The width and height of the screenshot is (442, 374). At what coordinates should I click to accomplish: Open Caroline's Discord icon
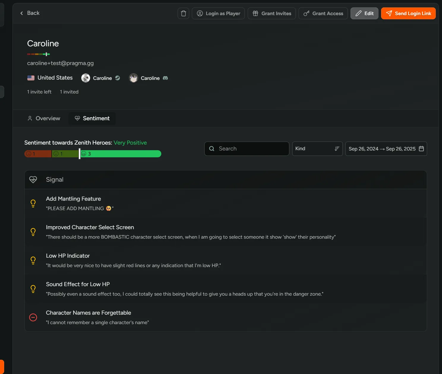(x=166, y=78)
